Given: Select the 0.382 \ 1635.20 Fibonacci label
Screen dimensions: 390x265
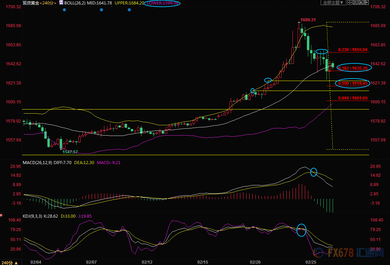Looking at the screenshot, I should [353, 68].
